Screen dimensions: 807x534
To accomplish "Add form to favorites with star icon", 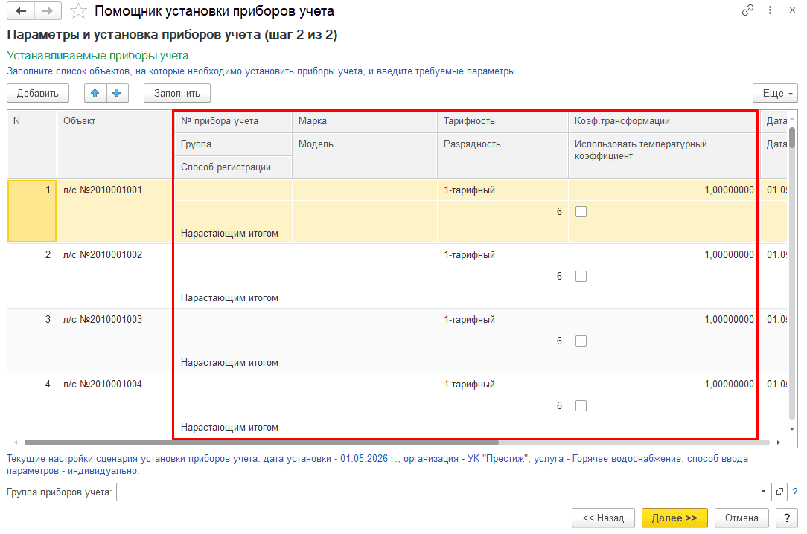I will click(78, 11).
